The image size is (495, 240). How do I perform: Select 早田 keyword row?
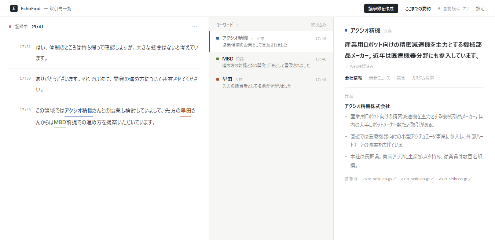click(271, 82)
